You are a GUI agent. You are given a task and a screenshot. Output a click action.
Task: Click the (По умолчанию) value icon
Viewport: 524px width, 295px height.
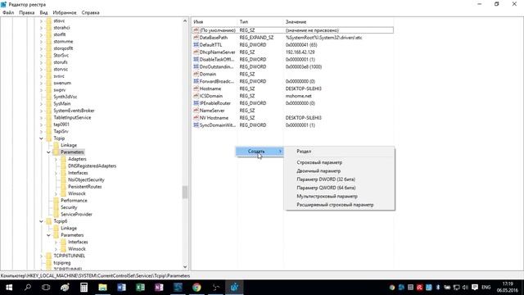[x=196, y=30]
